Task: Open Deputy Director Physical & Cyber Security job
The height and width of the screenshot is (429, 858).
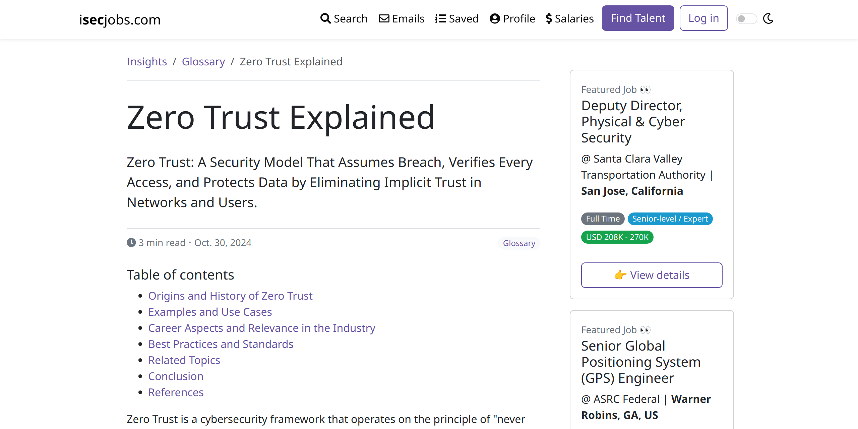Action: click(x=633, y=122)
